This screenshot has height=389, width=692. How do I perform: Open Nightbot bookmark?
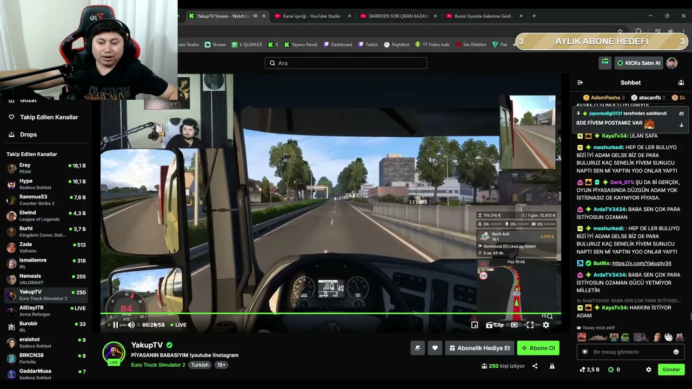coord(396,44)
